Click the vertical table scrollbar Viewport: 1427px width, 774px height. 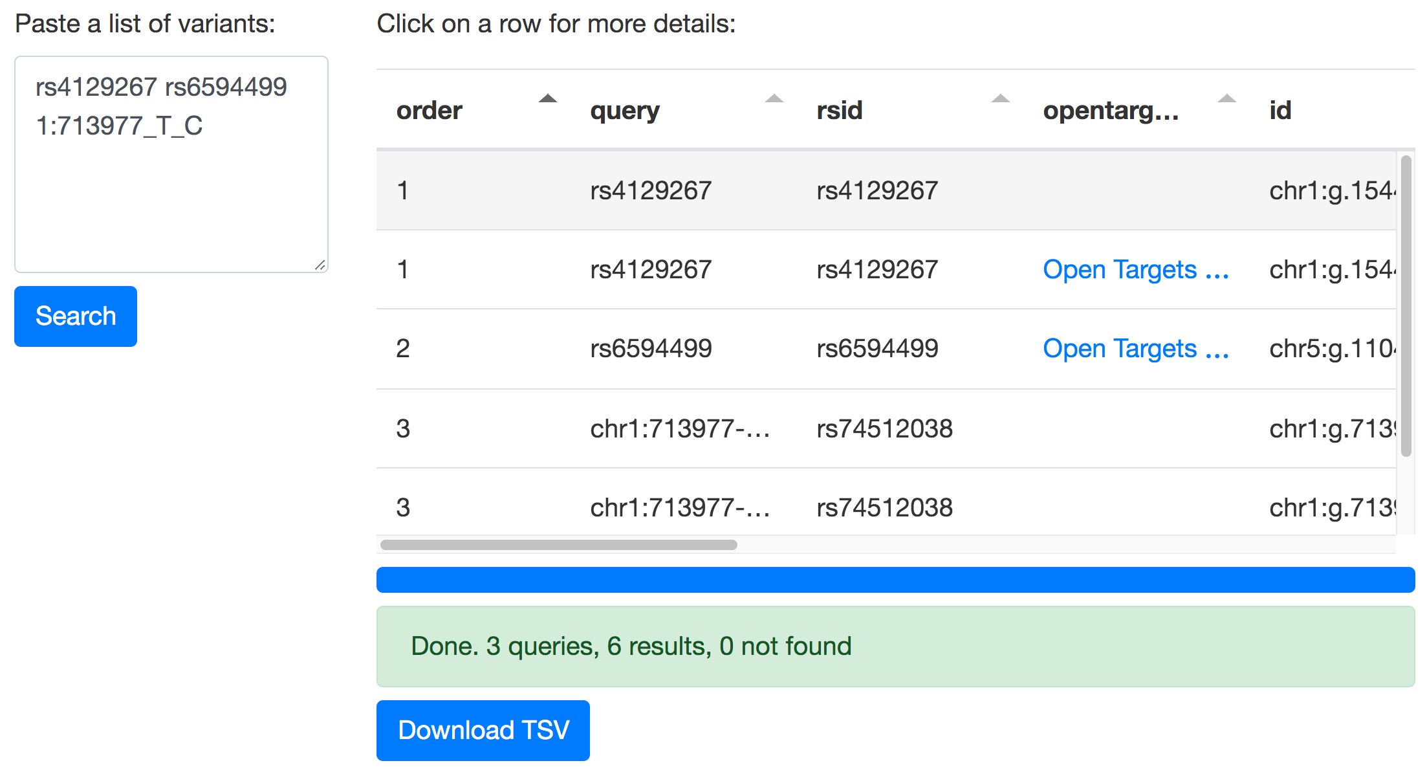[1406, 304]
